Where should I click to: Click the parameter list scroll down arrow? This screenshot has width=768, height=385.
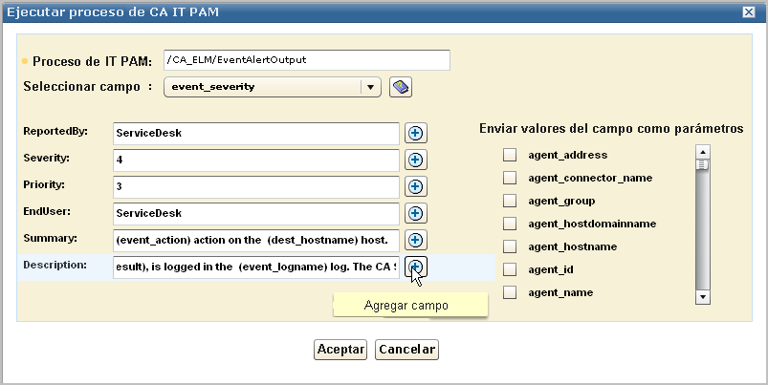tap(703, 297)
